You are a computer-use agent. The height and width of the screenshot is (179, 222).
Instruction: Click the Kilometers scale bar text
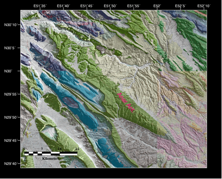(x=51, y=159)
